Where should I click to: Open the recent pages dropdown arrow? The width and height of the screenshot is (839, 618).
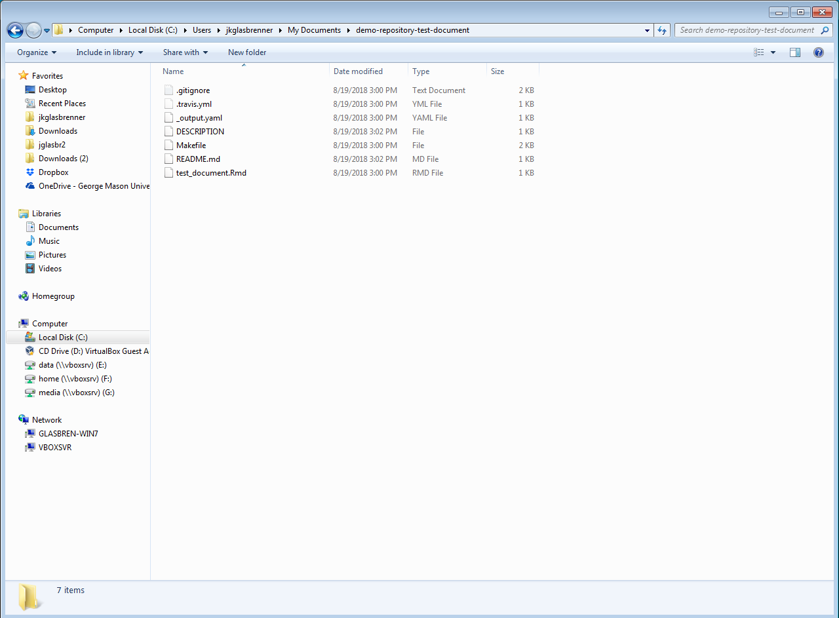point(47,31)
